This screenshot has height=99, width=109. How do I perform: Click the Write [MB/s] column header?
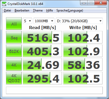[x=83, y=28]
